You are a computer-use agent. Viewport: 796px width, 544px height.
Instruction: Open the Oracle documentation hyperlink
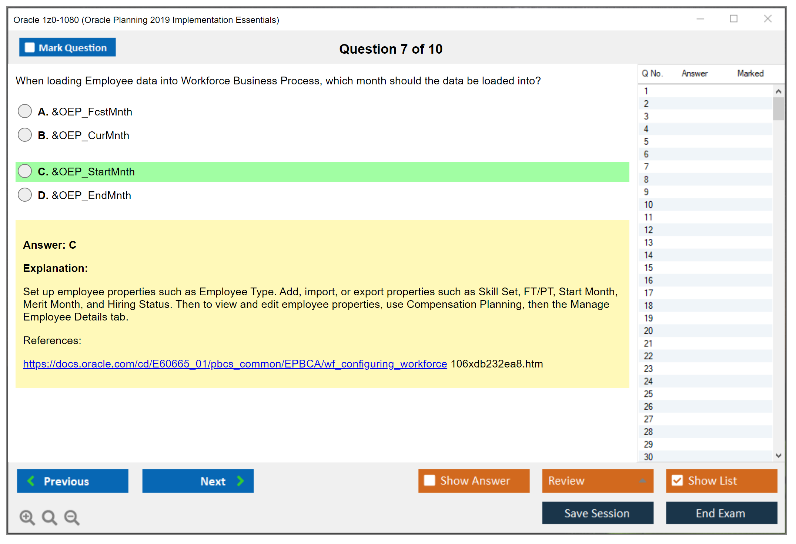coord(235,364)
